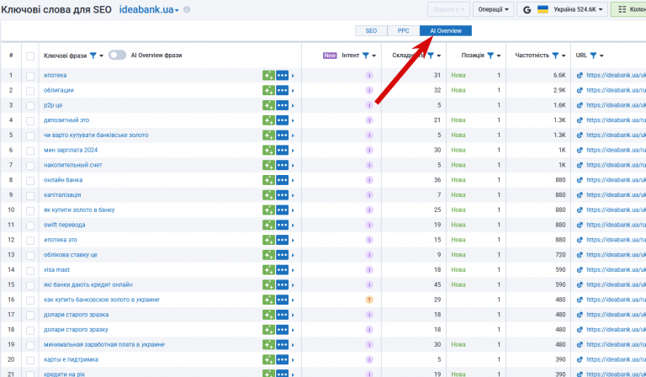Click Ukraine flag region icon
Viewport: 646px width, 377px height.
[543, 9]
